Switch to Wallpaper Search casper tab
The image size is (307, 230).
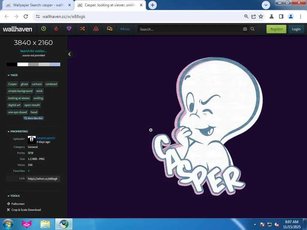(x=38, y=5)
